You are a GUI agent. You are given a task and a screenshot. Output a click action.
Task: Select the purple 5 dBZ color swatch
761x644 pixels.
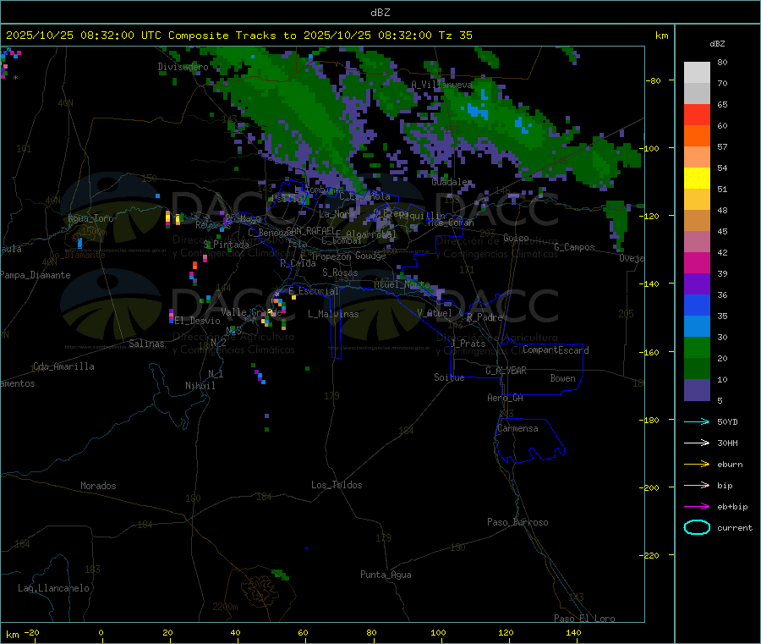[697, 390]
